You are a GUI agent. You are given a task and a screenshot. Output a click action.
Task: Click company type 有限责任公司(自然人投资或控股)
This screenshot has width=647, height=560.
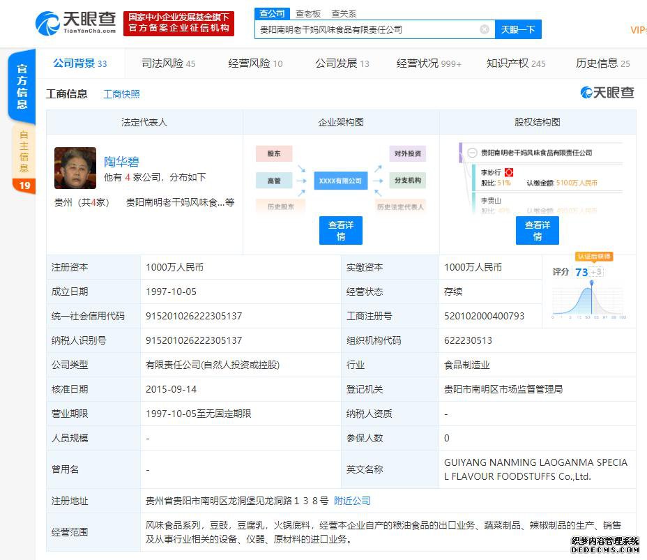(x=213, y=365)
